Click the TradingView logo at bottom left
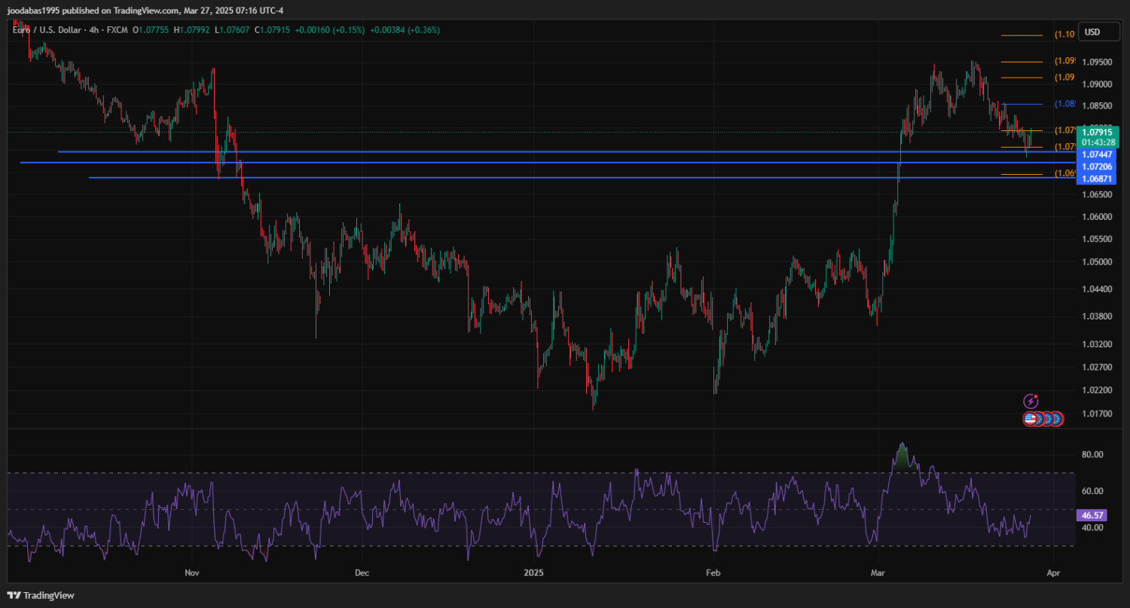 [x=41, y=595]
